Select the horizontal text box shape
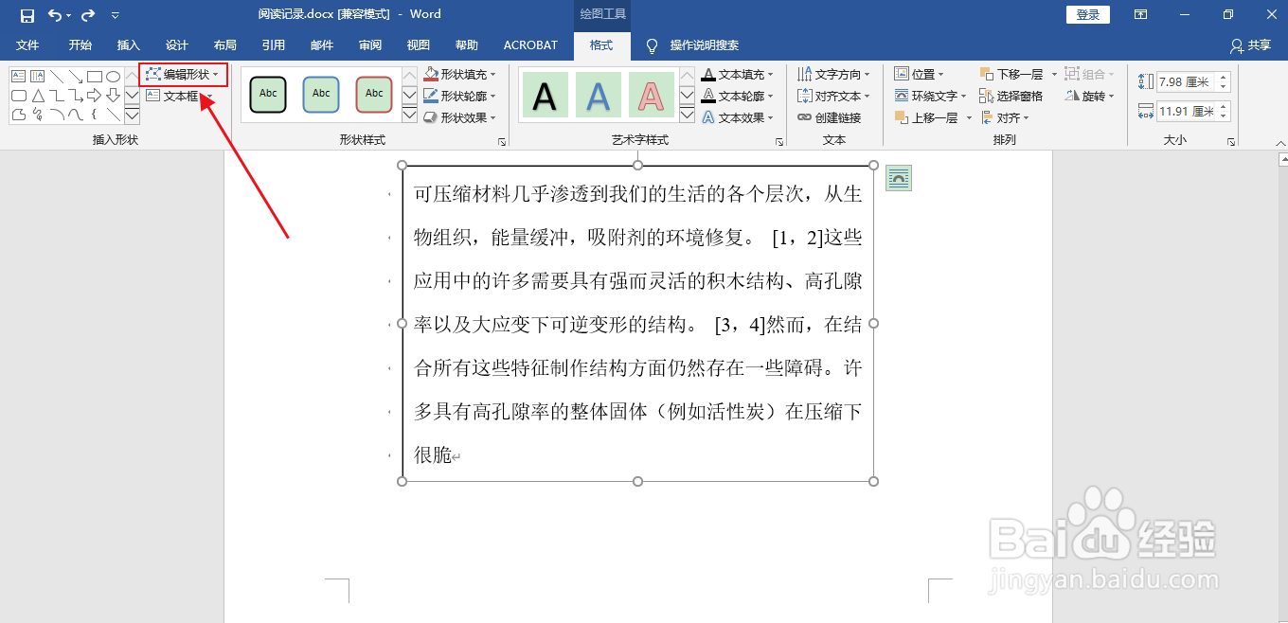1288x623 pixels. click(18, 77)
